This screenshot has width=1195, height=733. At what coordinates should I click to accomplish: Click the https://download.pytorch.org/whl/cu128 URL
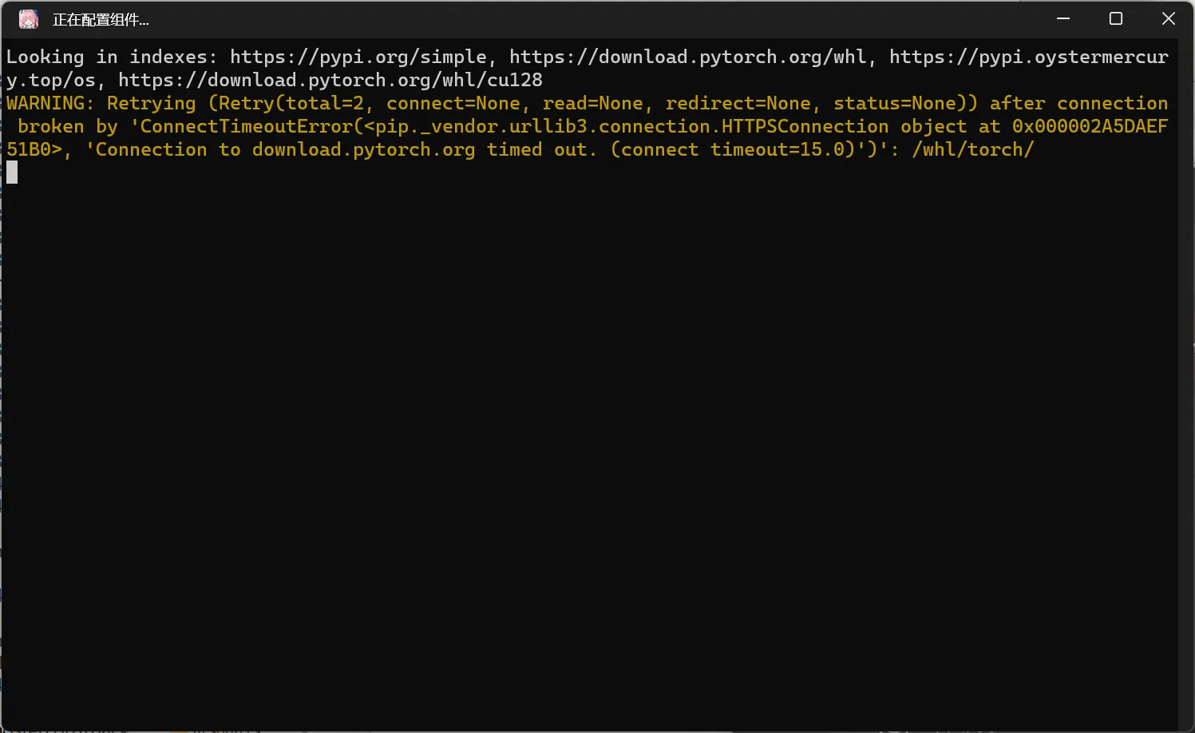[330, 80]
